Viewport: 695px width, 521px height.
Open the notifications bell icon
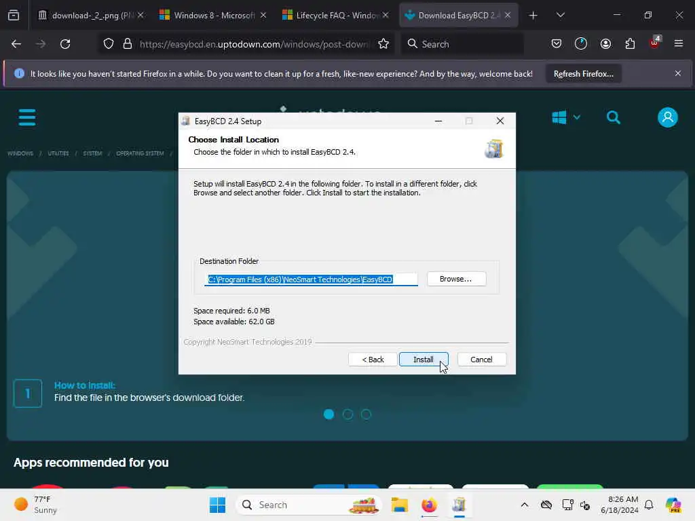pos(649,505)
